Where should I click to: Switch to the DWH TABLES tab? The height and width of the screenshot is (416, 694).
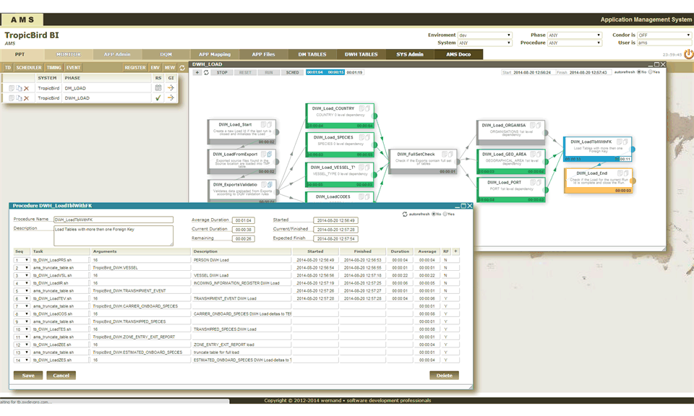coord(361,54)
